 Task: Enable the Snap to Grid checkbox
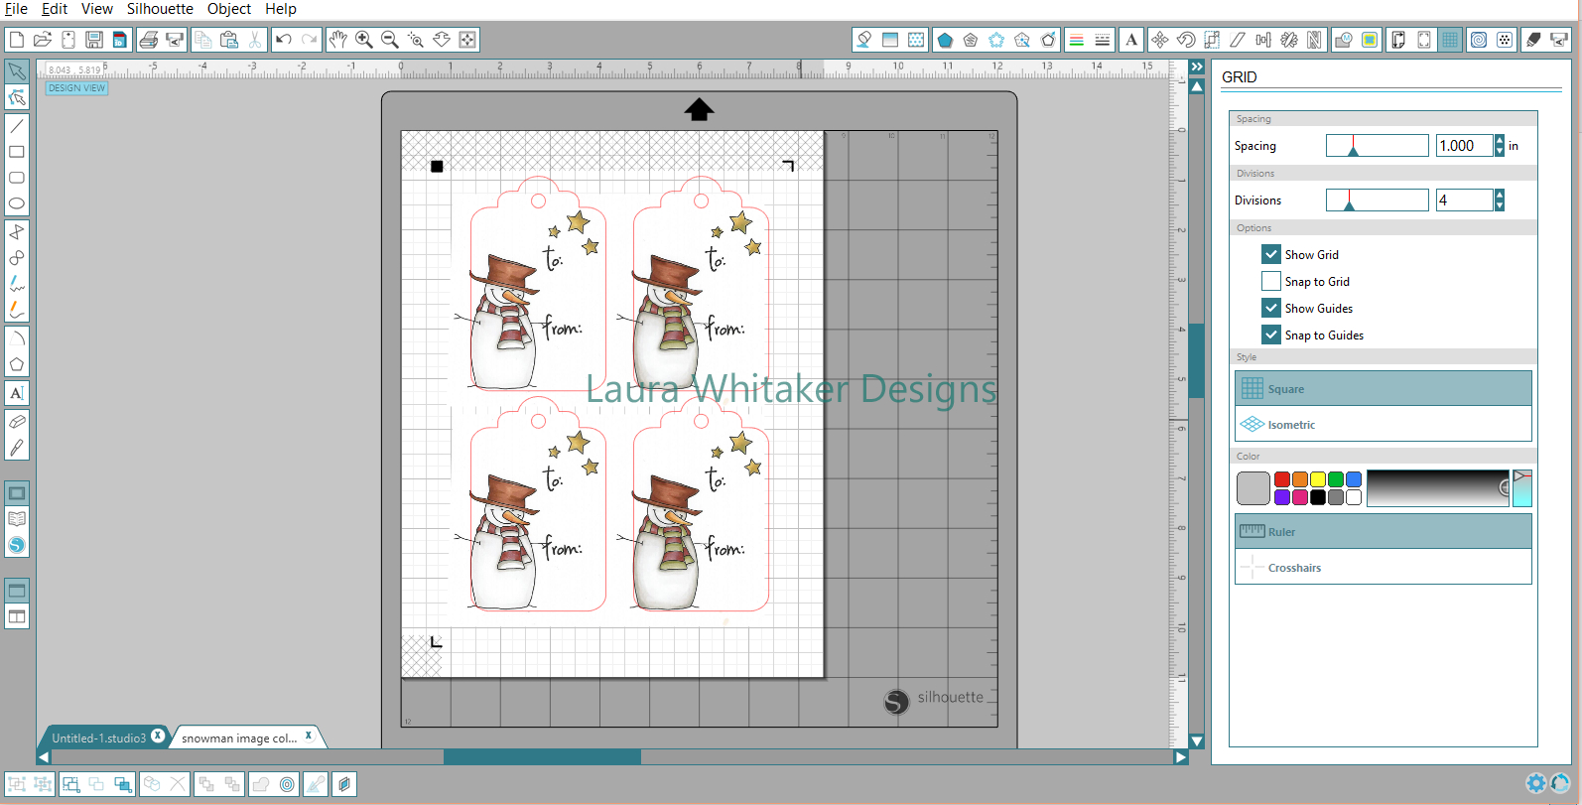[1271, 281]
